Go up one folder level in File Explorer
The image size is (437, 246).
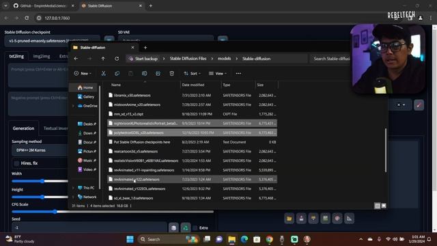103,59
